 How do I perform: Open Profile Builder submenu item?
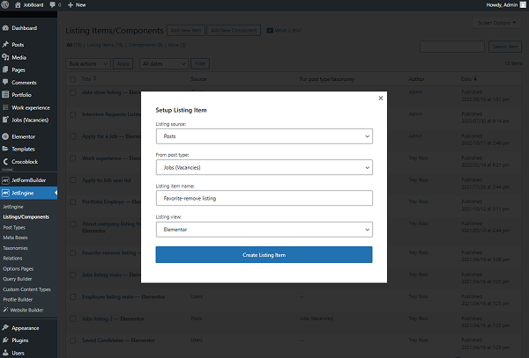(x=18, y=299)
